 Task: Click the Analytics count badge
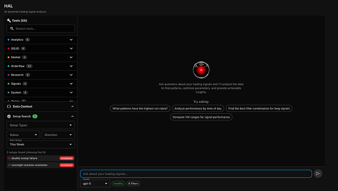[27, 40]
